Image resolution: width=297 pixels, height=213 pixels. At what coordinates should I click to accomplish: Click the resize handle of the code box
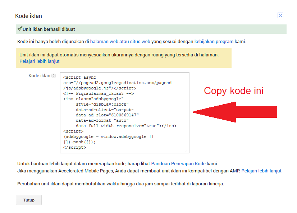pyautogui.click(x=187, y=151)
